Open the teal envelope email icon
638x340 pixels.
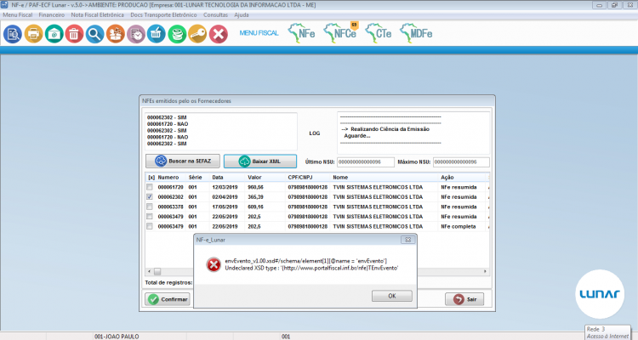[x=54, y=34]
